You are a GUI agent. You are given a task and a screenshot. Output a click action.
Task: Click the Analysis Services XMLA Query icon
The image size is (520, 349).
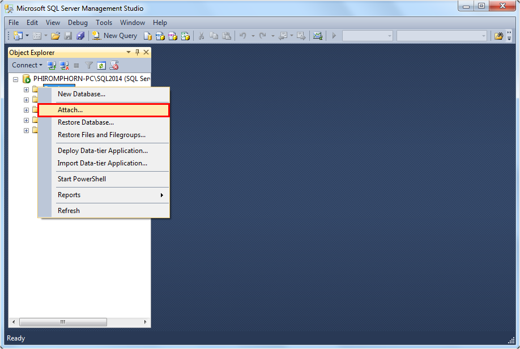[x=185, y=36]
